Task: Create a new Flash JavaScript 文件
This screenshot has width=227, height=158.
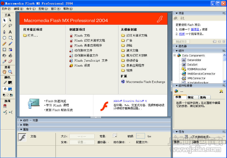Action: click(x=89, y=61)
